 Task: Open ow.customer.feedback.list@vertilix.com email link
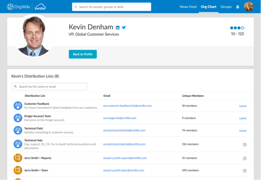(127, 106)
